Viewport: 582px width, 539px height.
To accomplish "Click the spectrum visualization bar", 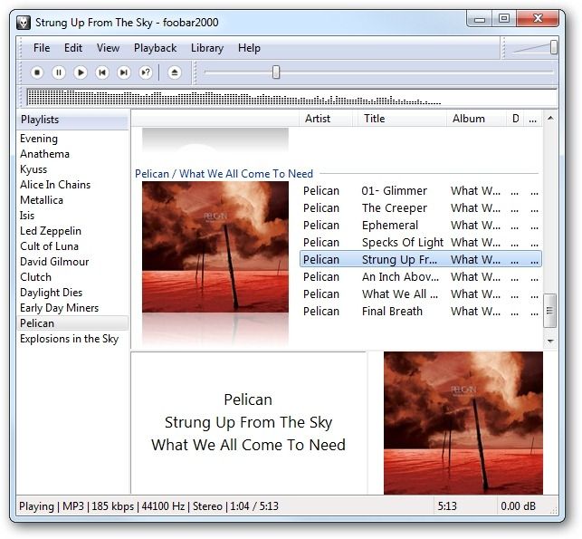I will (x=291, y=98).
